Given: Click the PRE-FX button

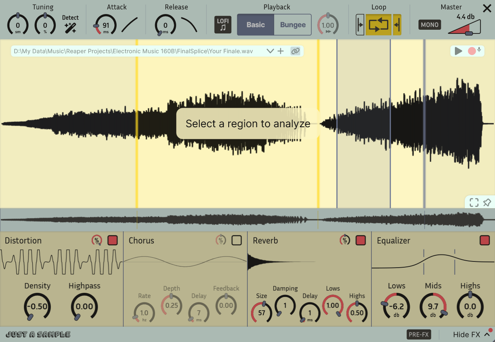Looking at the screenshot, I should click(418, 335).
